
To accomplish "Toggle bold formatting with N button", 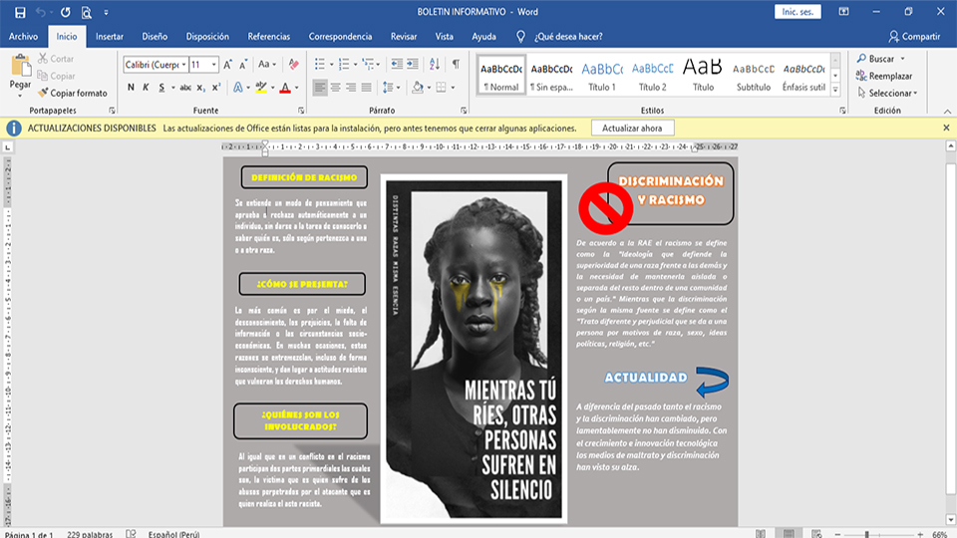I will pos(131,88).
